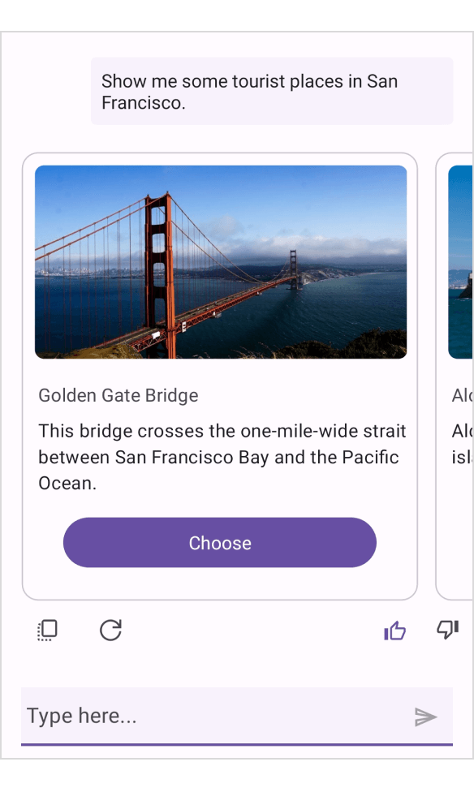474x792 pixels.
Task: Open the partially visible Alcatraz photo
Action: [x=461, y=261]
